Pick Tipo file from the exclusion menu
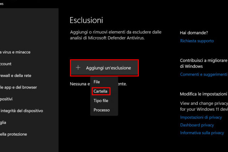The image size is (228, 152). click(101, 101)
